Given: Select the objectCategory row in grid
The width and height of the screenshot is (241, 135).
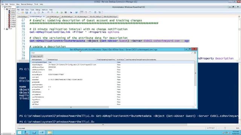Looking at the screenshot, I should pyautogui.click(x=113, y=65).
